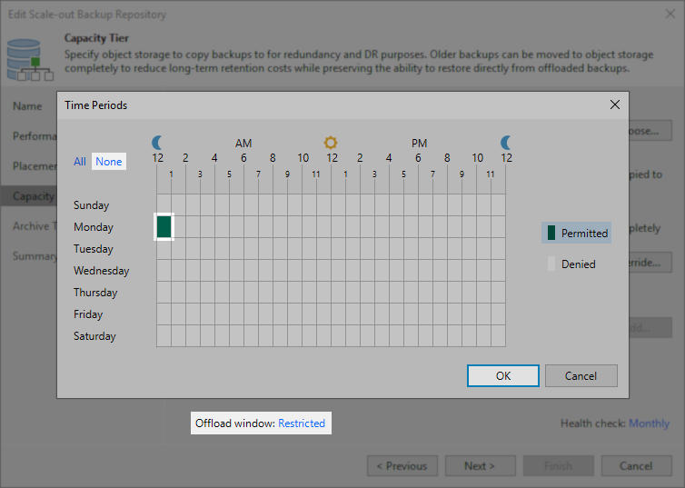Cancel the Time Periods dialog
The image size is (685, 488).
[581, 375]
